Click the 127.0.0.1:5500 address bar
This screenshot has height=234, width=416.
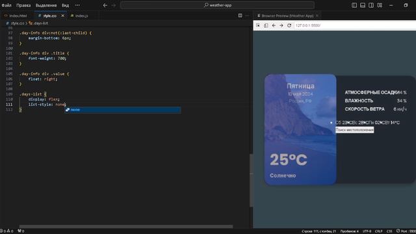coord(355,25)
